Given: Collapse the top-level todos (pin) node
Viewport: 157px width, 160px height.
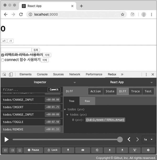Looking at the screenshot, I should click(65, 110).
